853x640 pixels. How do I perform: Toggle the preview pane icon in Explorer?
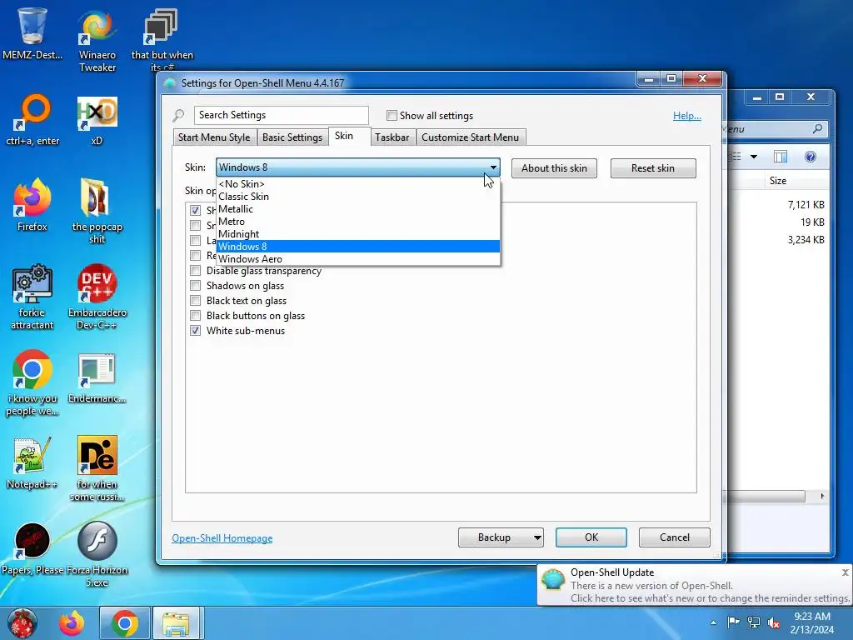coord(780,157)
